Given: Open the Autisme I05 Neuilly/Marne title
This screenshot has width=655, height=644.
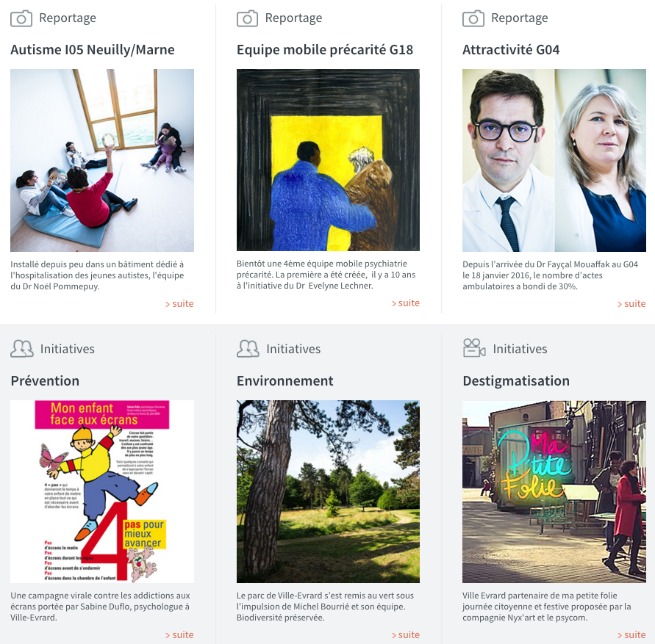Looking at the screenshot, I should [93, 50].
